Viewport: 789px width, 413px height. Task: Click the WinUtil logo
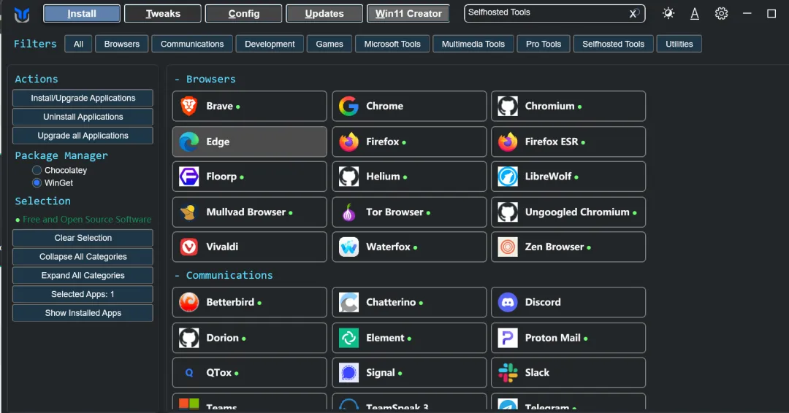point(22,15)
